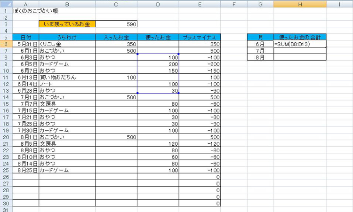Click the 買い物おだちん cell
The height and width of the screenshot is (212, 353).
pos(67,77)
